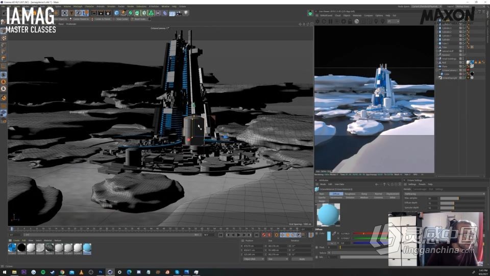This screenshot has width=490, height=276.
Task: Click back arrow in Attributes panel
Action: 377,185
